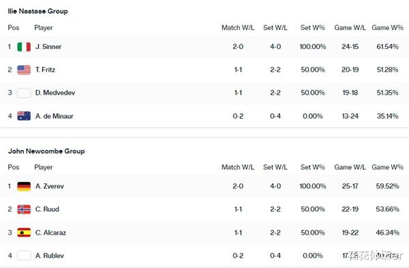The width and height of the screenshot is (409, 268).
Task: Open C. Alcaraz player name
Action: pos(50,233)
